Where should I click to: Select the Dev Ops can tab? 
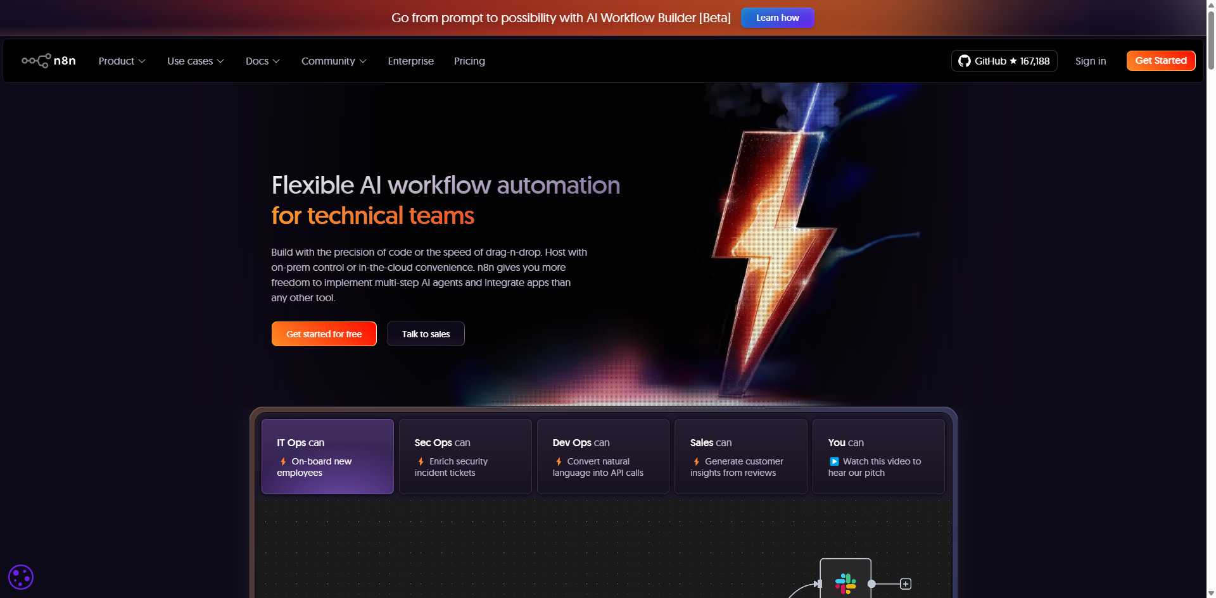602,456
